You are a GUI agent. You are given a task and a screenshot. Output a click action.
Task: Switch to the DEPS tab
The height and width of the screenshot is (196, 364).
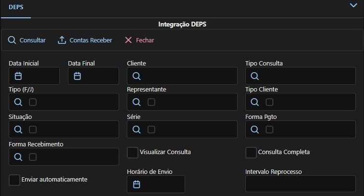16,8
